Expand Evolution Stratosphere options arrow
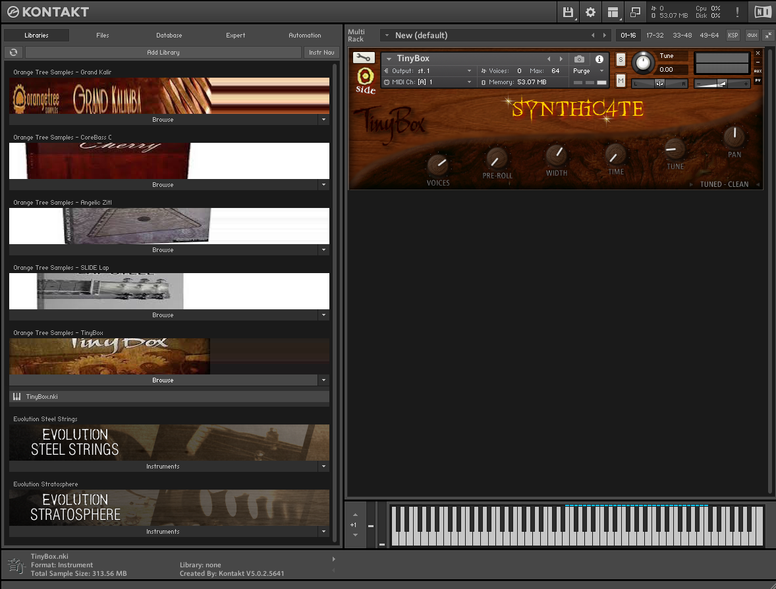The image size is (776, 589). pos(323,532)
